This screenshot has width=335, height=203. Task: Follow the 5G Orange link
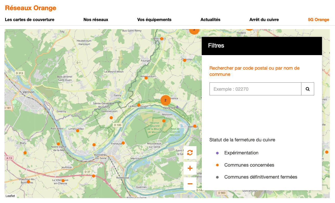[318, 19]
